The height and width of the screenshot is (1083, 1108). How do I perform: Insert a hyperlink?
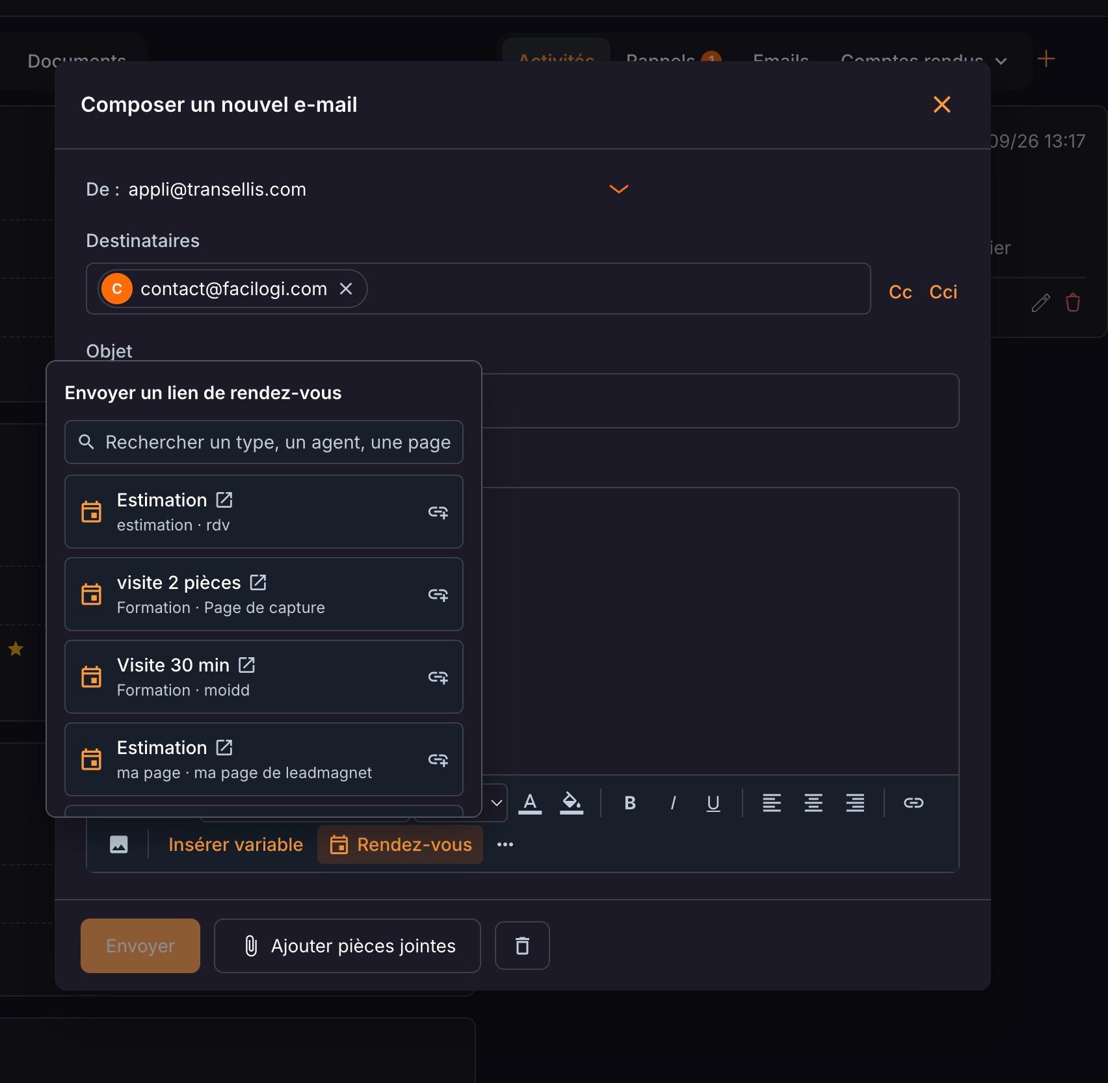pos(914,803)
